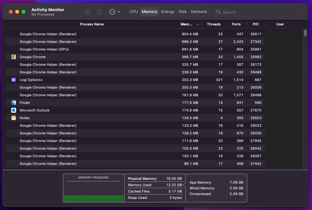Click the Cached Files 3.17 GB value
The width and height of the screenshot is (312, 210).
click(175, 191)
